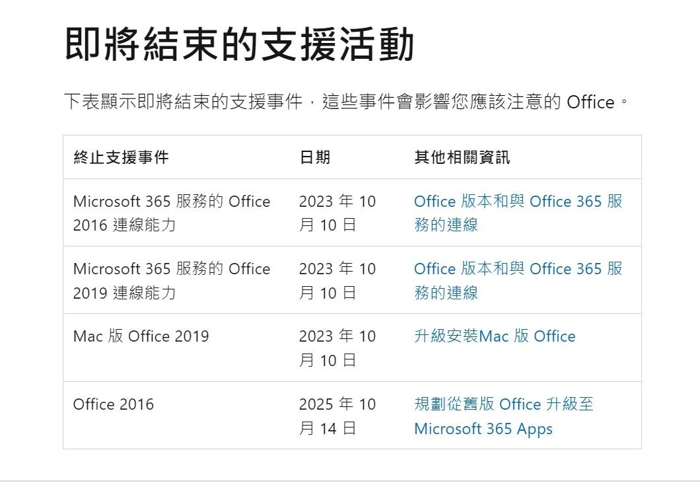Select the Office 2016 連線能力 cell

point(172,213)
